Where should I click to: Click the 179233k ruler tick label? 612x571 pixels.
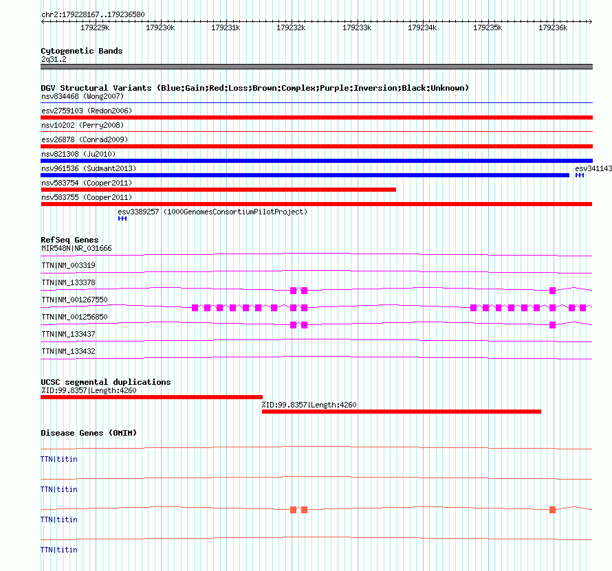pos(357,27)
